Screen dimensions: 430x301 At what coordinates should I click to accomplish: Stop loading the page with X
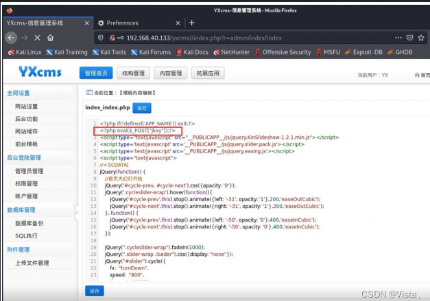click(37, 38)
